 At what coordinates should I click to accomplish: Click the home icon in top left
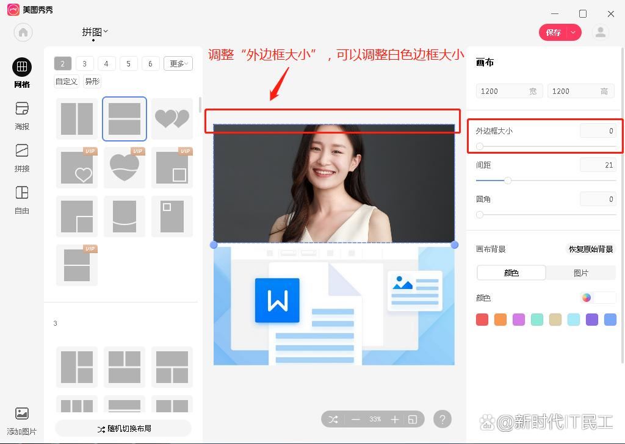click(23, 32)
